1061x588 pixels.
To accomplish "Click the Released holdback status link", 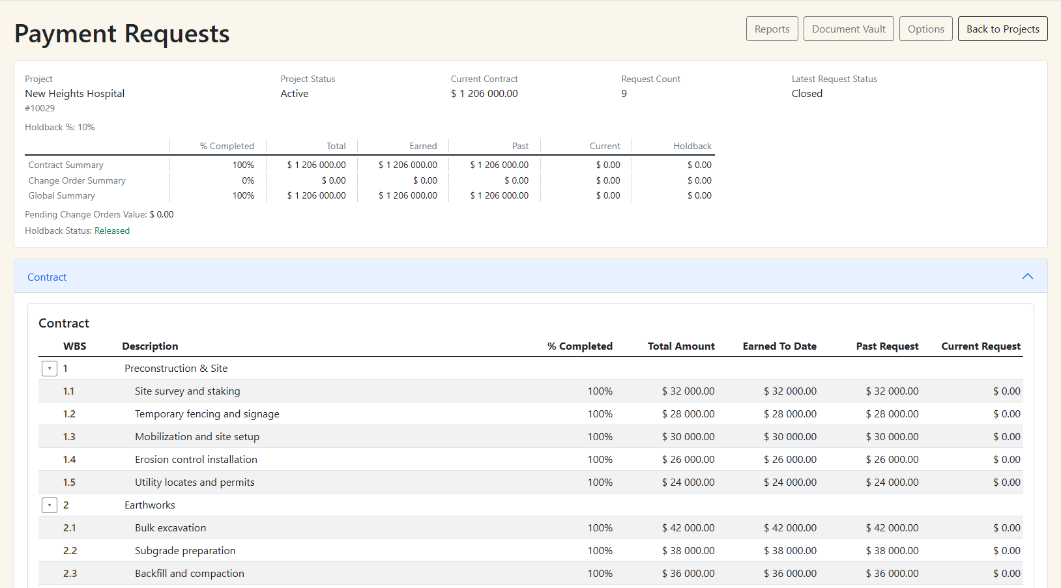I will coord(112,231).
